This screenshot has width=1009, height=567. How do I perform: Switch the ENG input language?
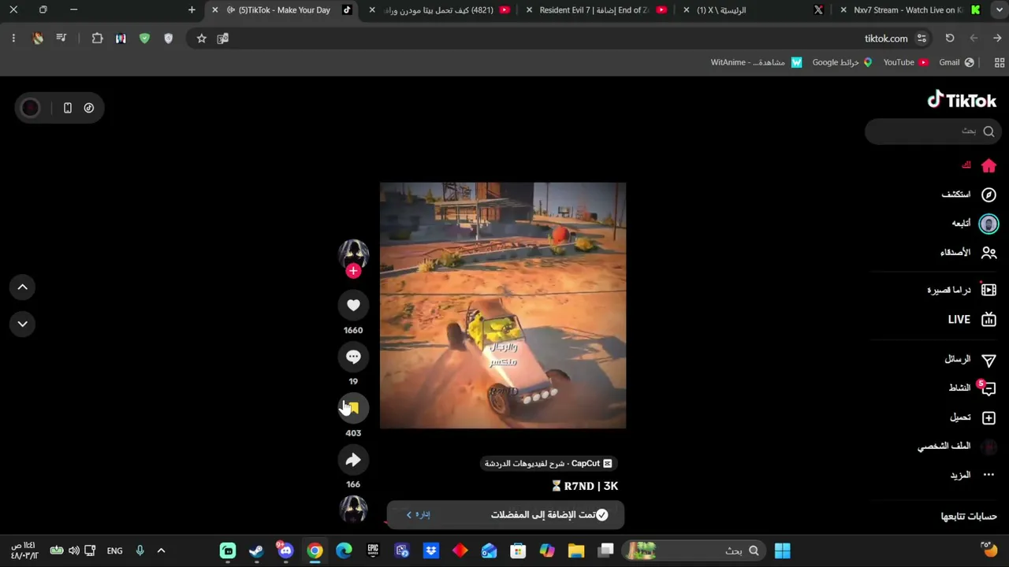click(x=114, y=551)
